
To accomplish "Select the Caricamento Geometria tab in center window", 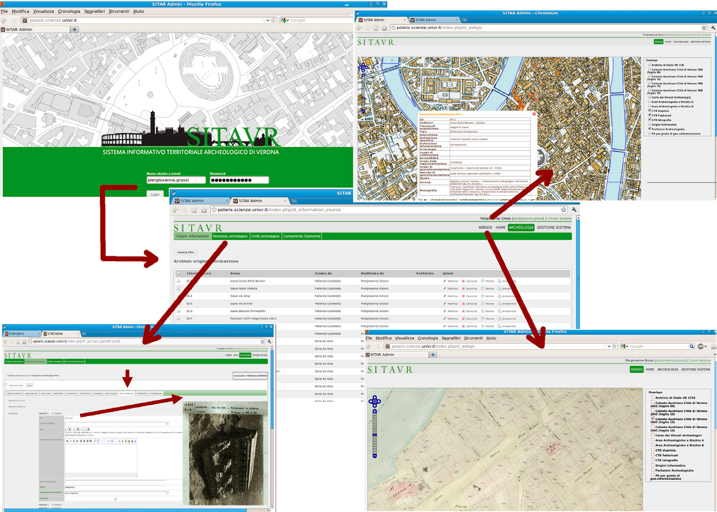I will [301, 236].
